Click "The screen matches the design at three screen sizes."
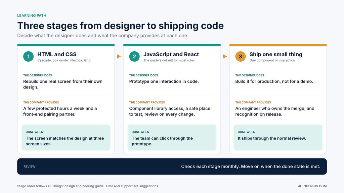Image resolution: width=344 pixels, height=193 pixels. [65, 141]
